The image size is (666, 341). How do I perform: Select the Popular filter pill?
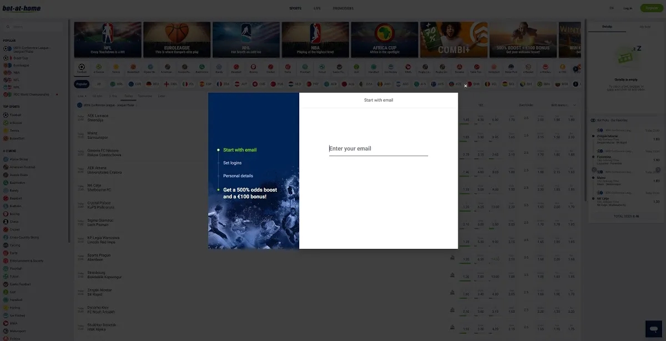(x=82, y=84)
